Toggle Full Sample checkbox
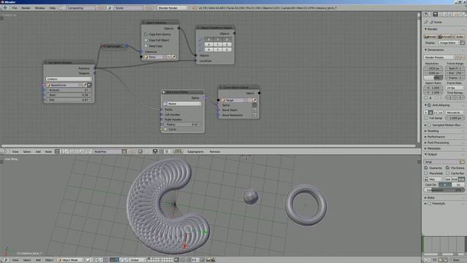The height and width of the screenshot is (263, 467). coord(426,118)
